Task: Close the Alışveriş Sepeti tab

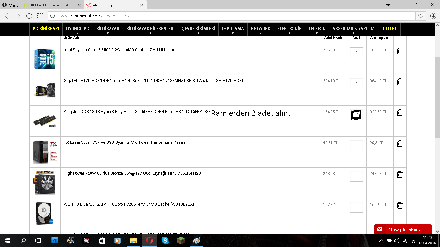Action: pos(142,5)
